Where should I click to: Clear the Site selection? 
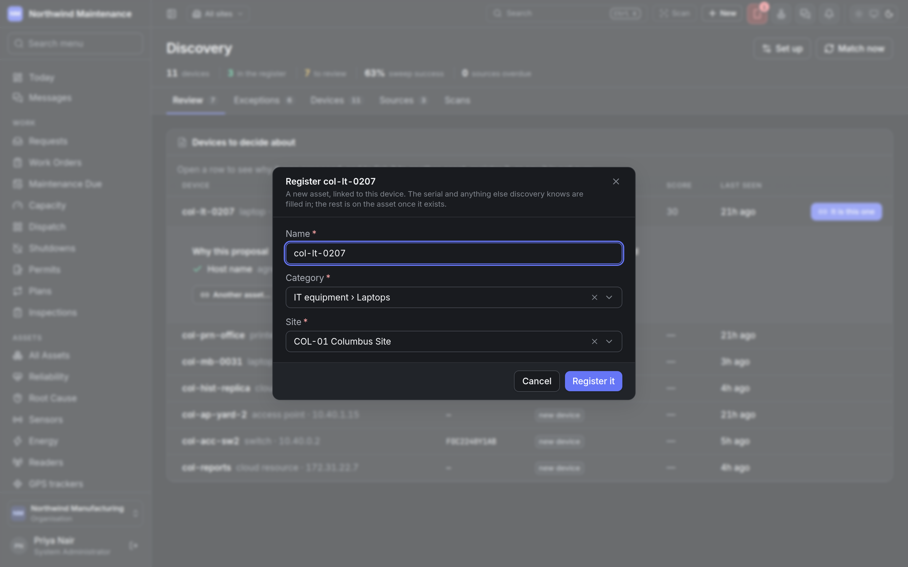[594, 341]
